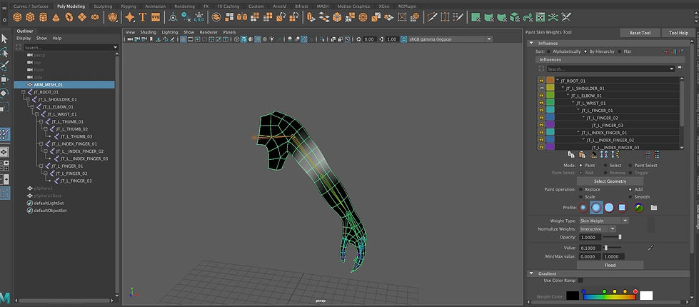Click the four-point star shelf icon
Viewport: 699px width, 307px height.
point(130,17)
